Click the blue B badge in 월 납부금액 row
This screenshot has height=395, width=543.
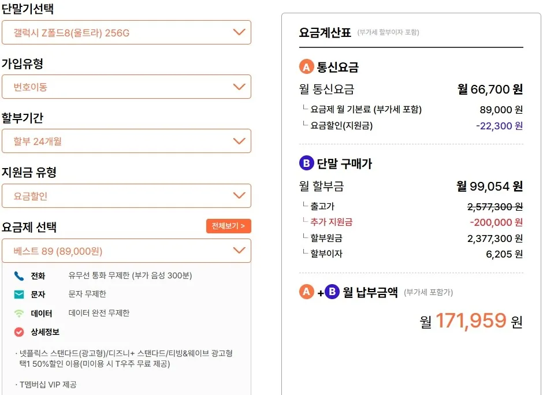(x=332, y=292)
